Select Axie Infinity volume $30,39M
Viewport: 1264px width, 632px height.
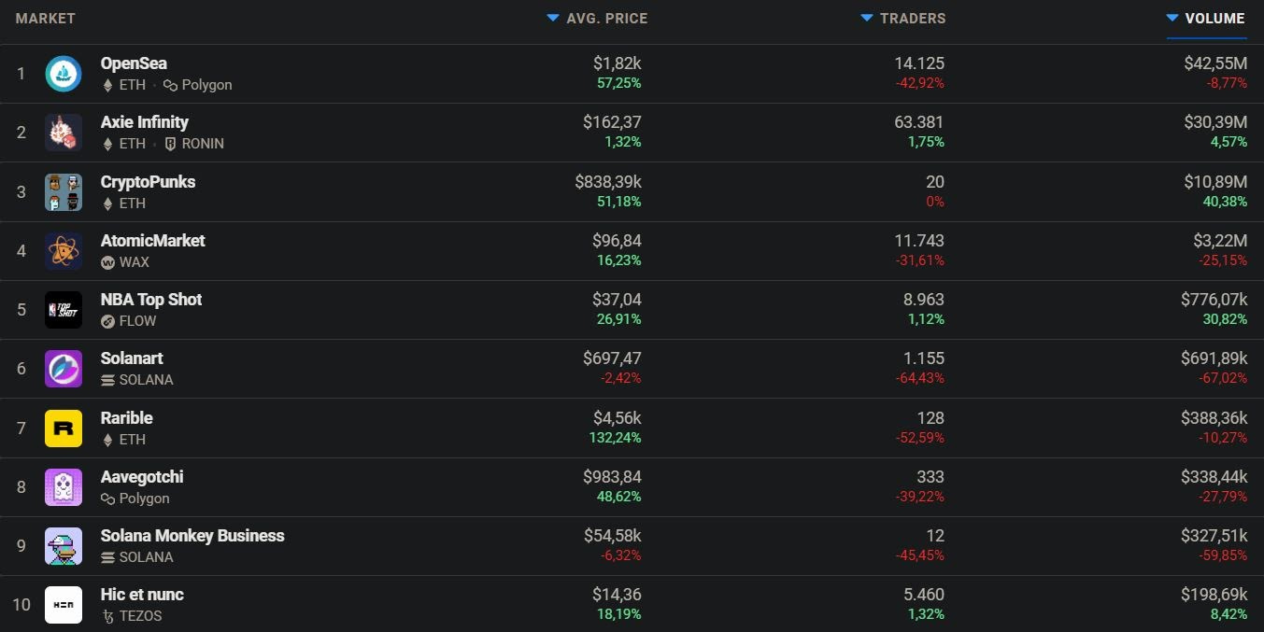pyautogui.click(x=1214, y=122)
